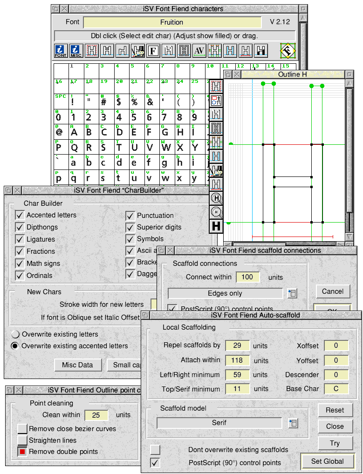Click the Misc Data button
363x474 pixels.
[x=77, y=365]
